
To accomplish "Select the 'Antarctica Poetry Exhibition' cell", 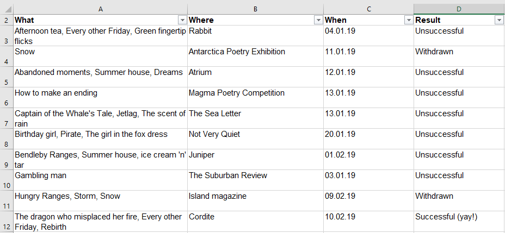I will click(237, 52).
